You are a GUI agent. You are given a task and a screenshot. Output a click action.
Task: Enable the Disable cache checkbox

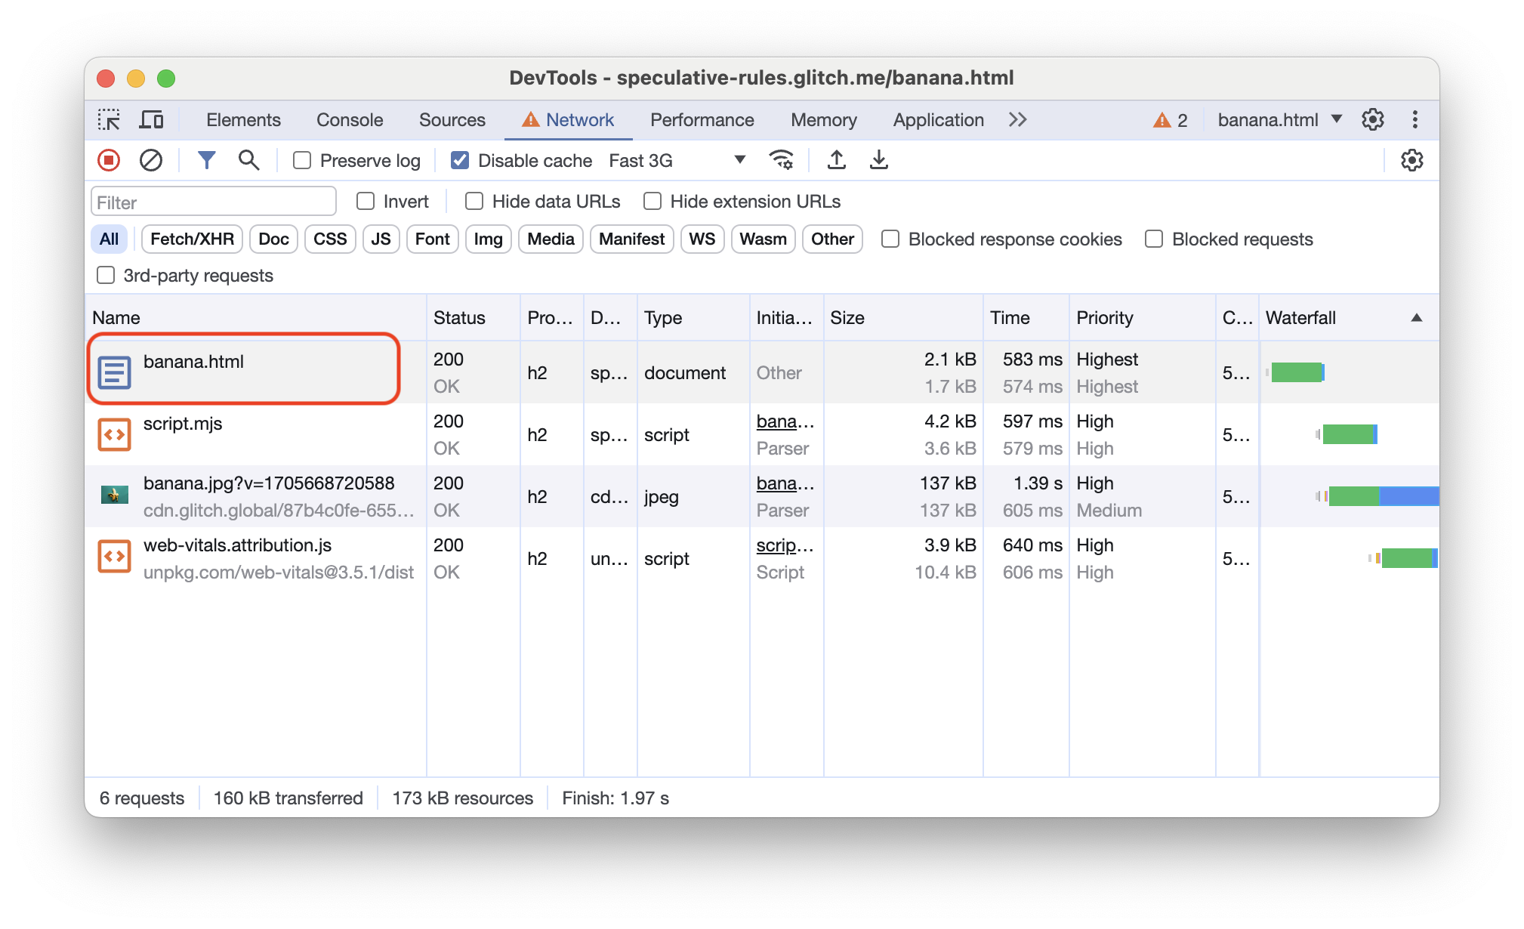(x=458, y=160)
